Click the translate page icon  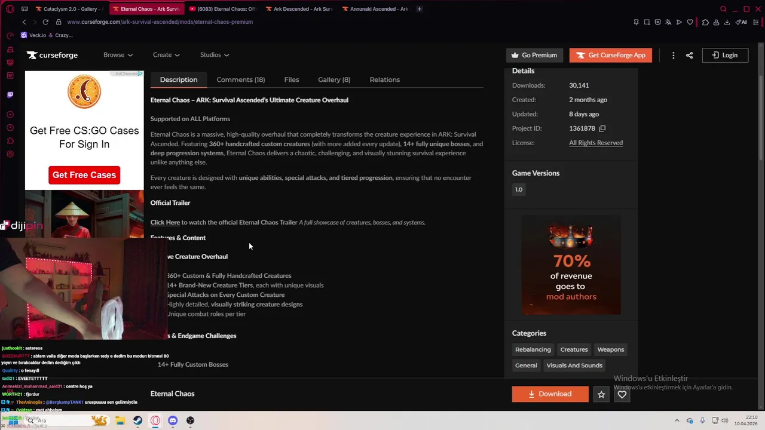click(x=668, y=22)
